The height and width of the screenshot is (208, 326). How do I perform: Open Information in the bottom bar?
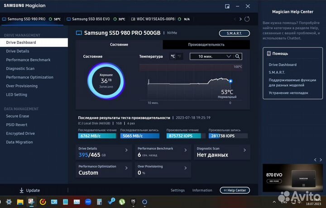(x=202, y=190)
